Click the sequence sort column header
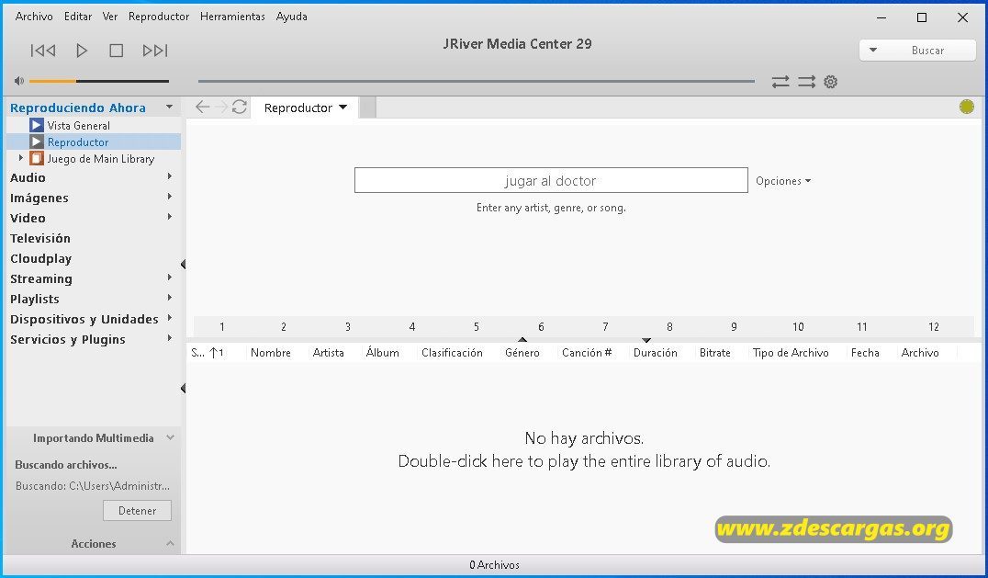Viewport: 988px width, 578px height. click(208, 353)
